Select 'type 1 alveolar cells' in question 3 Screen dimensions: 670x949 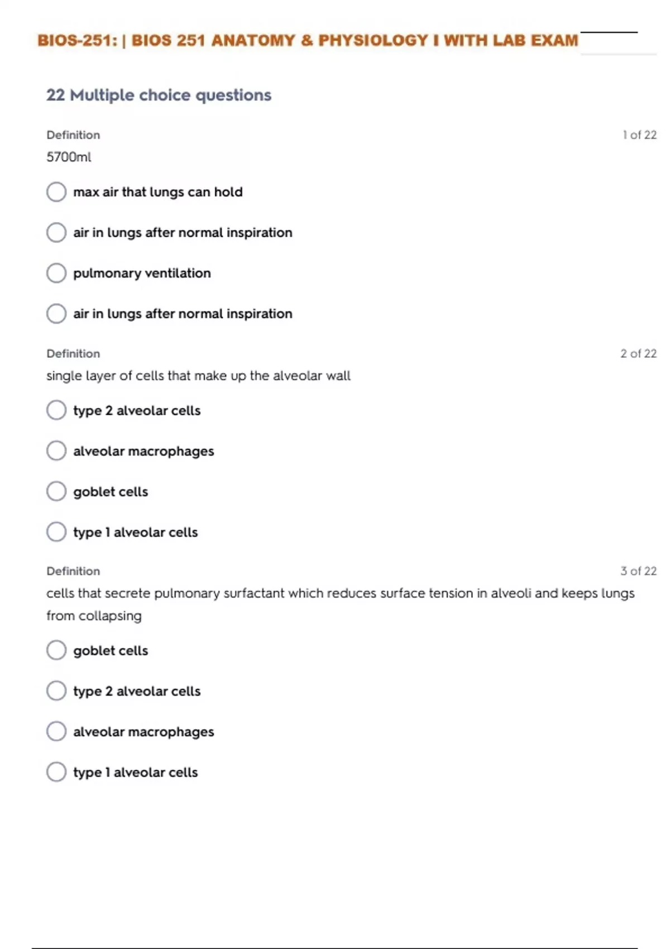click(x=56, y=772)
